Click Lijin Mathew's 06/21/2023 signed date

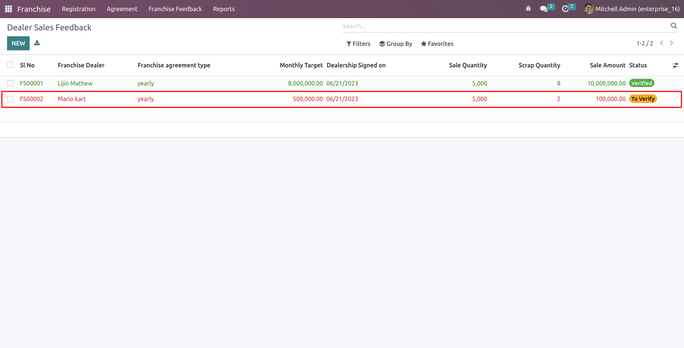342,83
